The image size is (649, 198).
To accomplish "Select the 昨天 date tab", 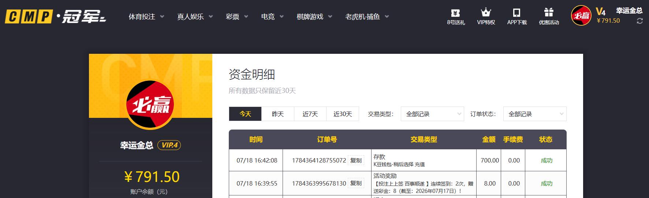I will 278,114.
